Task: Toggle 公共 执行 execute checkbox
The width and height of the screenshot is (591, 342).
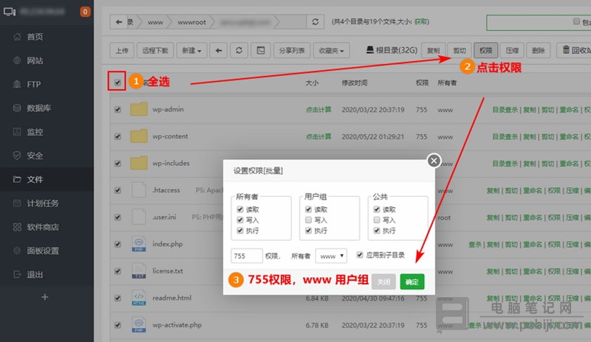Action: pos(377,230)
